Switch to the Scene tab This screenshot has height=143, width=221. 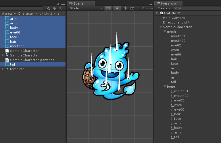pyautogui.click(x=81, y=3)
